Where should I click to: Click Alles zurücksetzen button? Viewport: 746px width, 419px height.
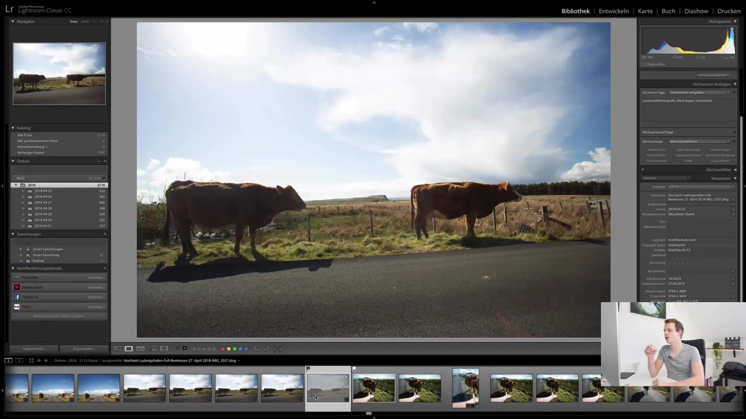713,75
